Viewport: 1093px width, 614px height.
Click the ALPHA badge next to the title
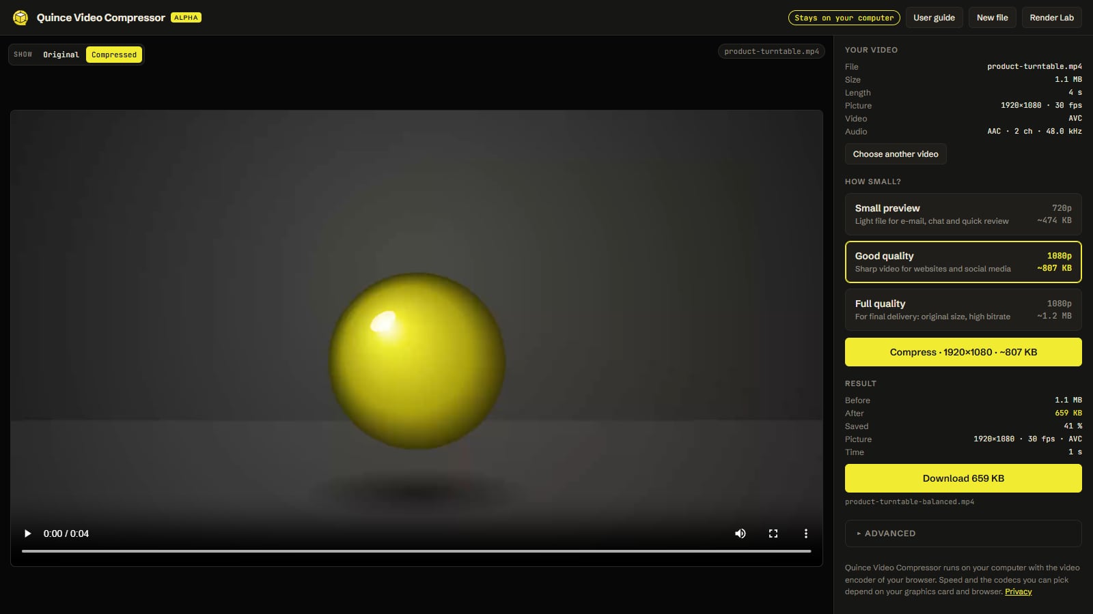(186, 18)
